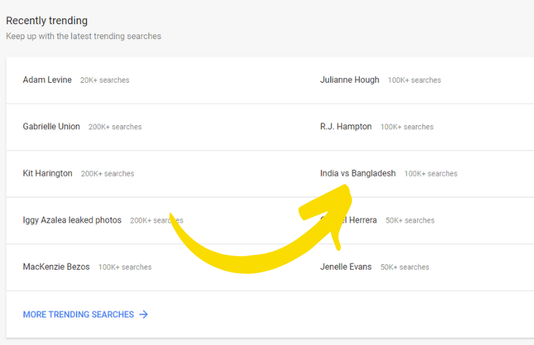Click the arrow icon beside More Trending Searches
Screen dimensions: 534x345
point(143,314)
